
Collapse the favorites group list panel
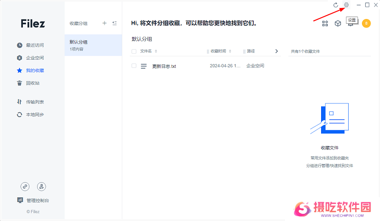(114, 23)
